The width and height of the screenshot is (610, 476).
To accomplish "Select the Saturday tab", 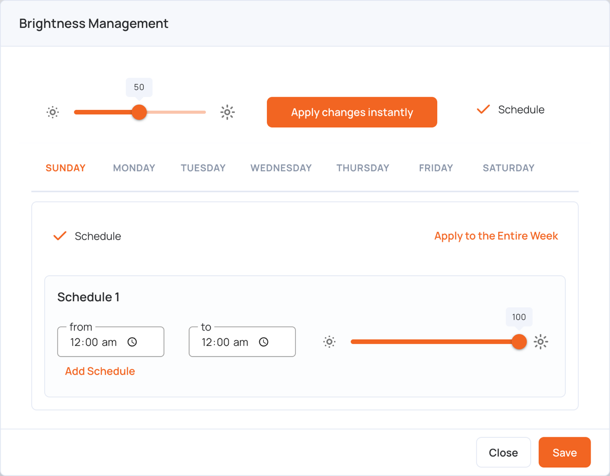I will pos(509,168).
